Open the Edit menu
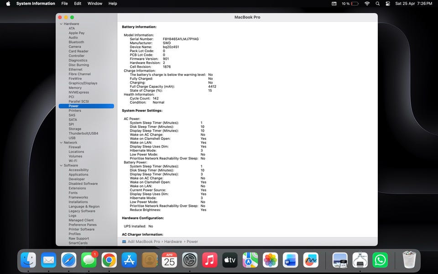The image size is (438, 274). coord(78,4)
